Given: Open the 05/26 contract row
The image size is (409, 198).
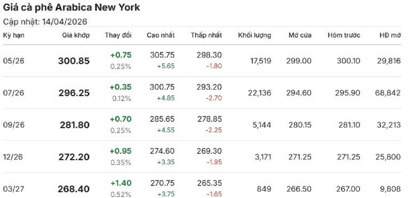Looking at the screenshot, I should click(14, 61).
